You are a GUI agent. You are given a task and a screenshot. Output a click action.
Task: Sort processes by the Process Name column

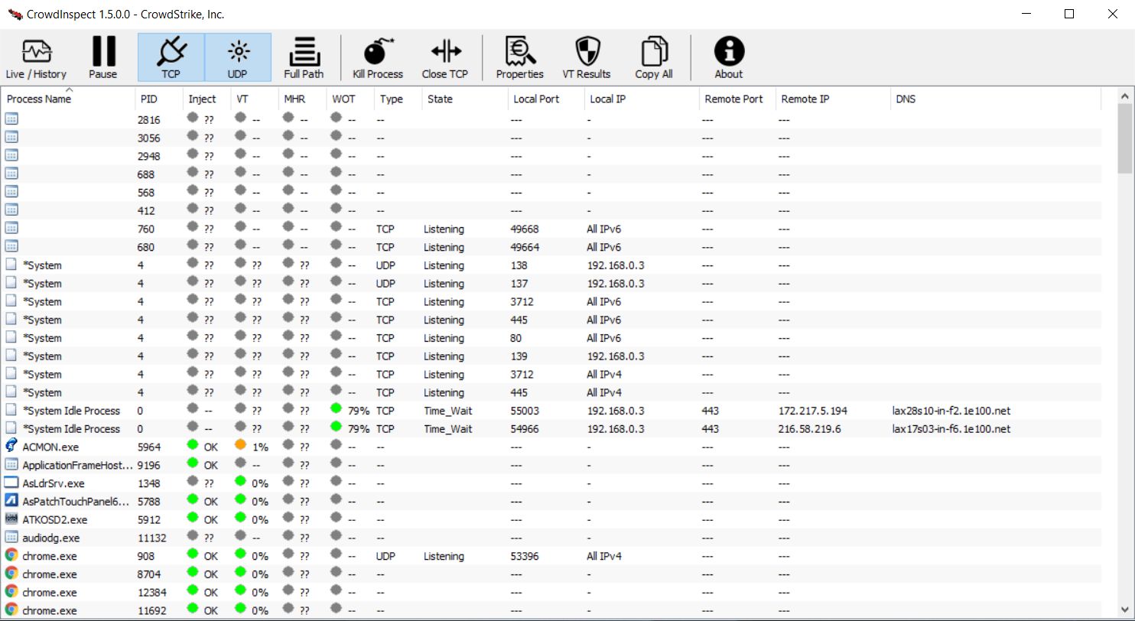coord(38,99)
